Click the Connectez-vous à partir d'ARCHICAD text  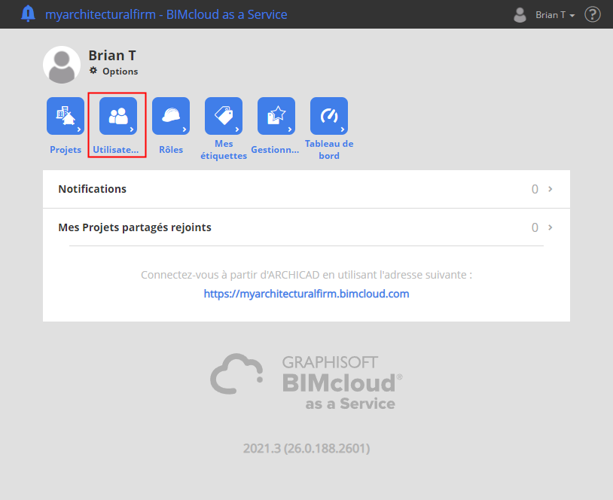coord(306,275)
